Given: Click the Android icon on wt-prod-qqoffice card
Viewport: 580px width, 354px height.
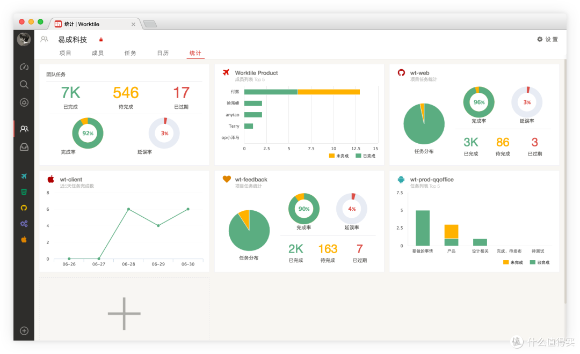Looking at the screenshot, I should click(401, 180).
